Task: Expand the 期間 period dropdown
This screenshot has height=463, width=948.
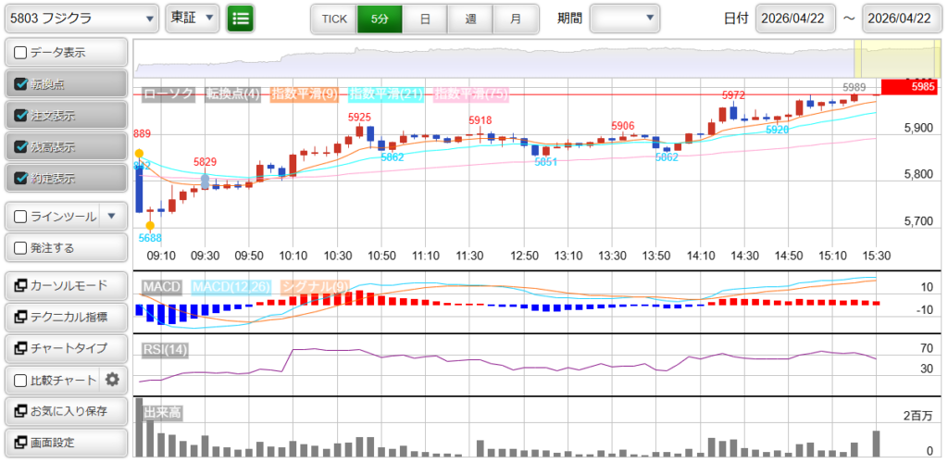Action: point(625,18)
